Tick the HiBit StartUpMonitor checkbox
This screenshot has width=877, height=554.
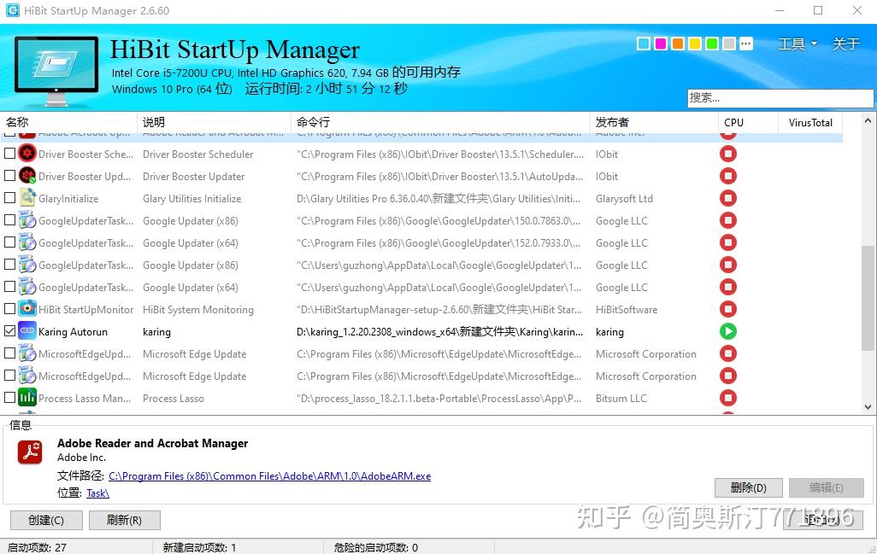point(9,308)
